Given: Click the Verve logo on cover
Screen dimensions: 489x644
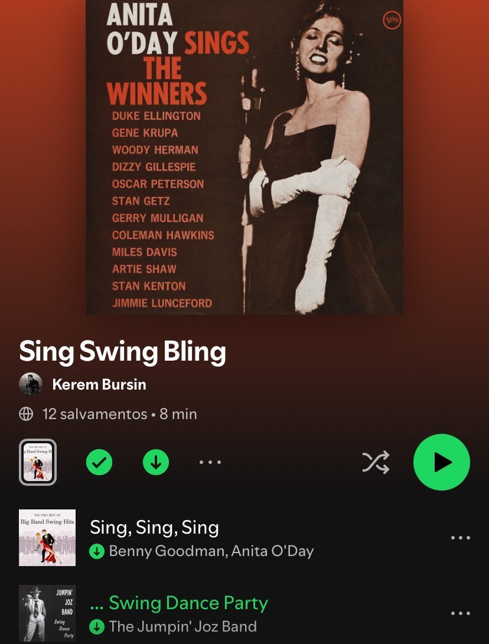Looking at the screenshot, I should [x=392, y=20].
